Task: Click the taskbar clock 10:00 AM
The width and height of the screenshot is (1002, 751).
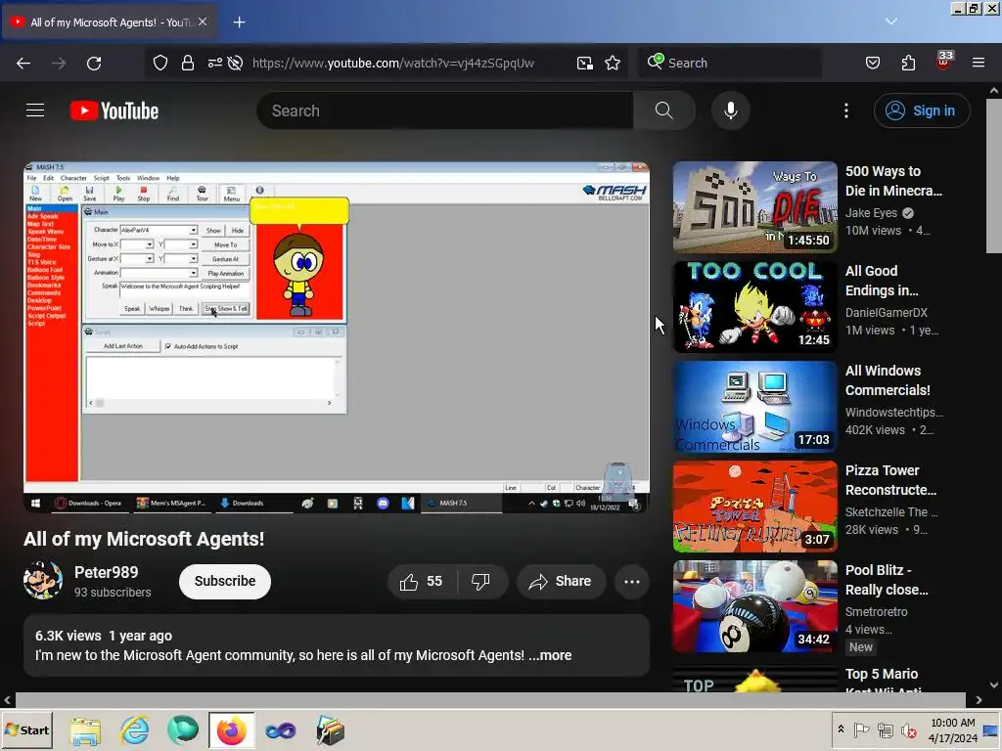Action: point(953,723)
